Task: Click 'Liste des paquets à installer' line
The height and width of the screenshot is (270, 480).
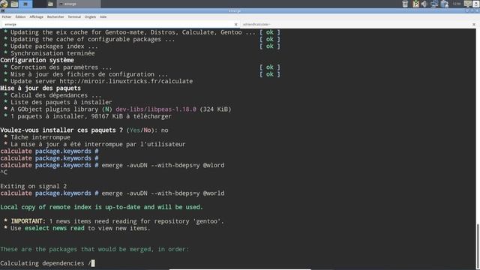Action: click(x=61, y=102)
